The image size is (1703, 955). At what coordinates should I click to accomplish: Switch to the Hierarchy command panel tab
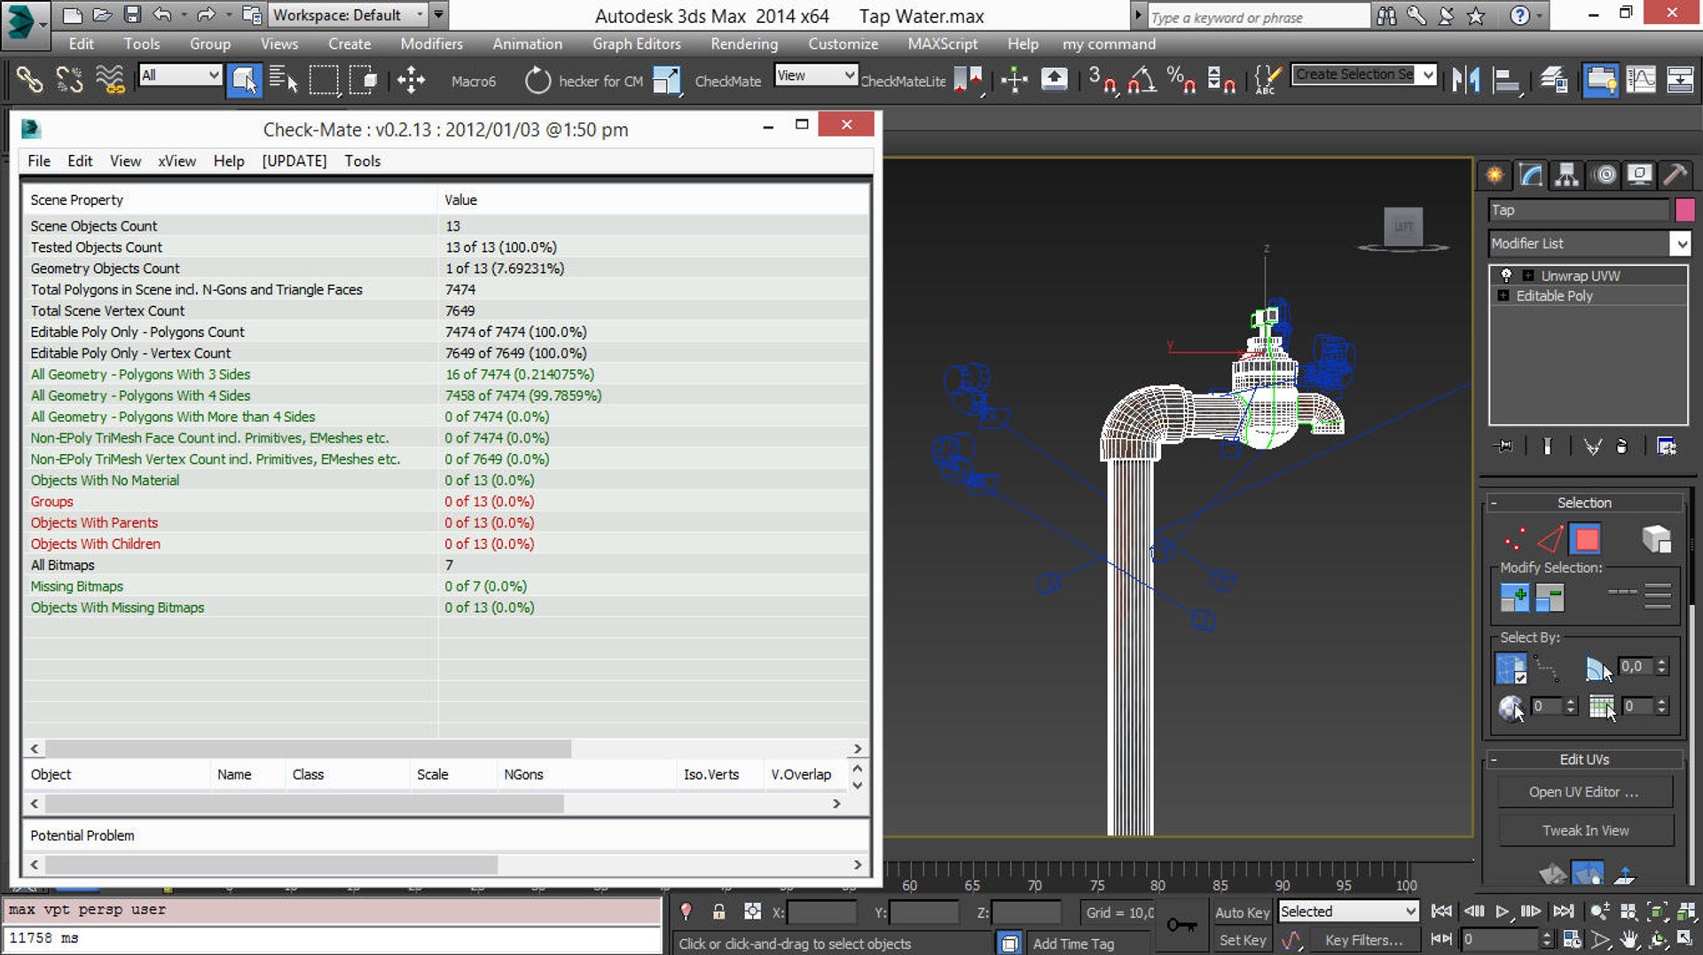click(x=1566, y=175)
